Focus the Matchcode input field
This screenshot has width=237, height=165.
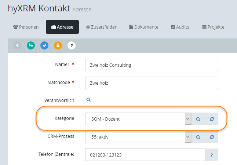(x=151, y=83)
